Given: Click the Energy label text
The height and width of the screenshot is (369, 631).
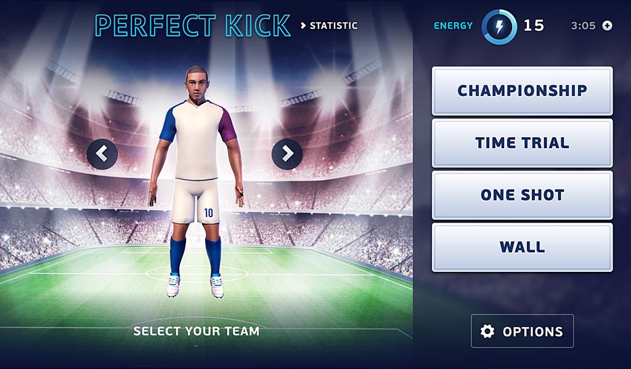Looking at the screenshot, I should pyautogui.click(x=453, y=26).
